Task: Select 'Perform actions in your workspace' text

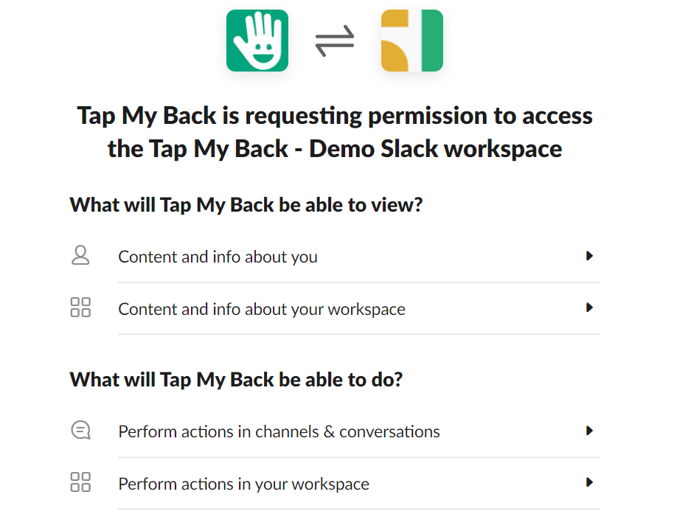Action: point(244,484)
